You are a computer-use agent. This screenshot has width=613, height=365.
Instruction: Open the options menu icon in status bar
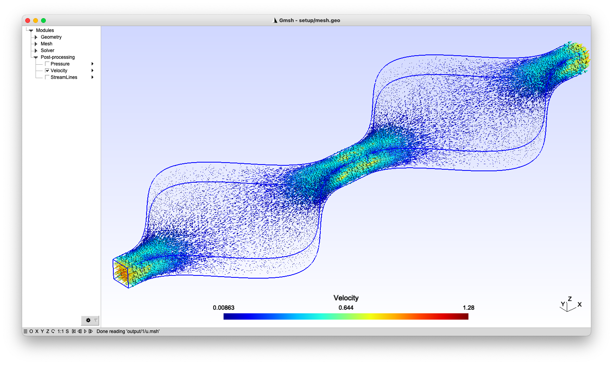click(x=25, y=331)
